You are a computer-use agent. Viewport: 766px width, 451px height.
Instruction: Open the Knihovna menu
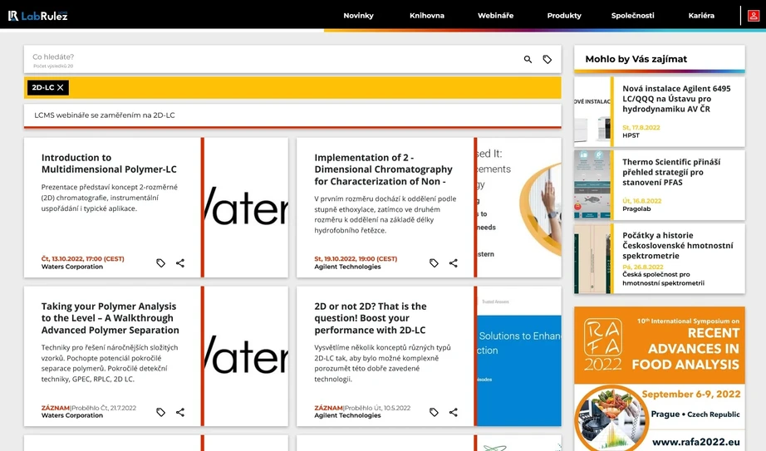pos(427,16)
